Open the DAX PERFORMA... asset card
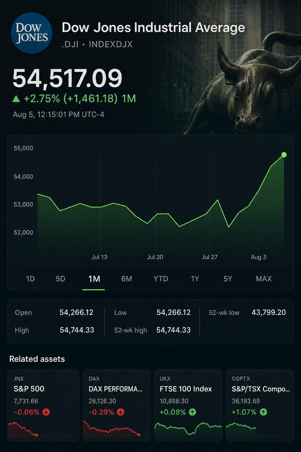The width and height of the screenshot is (301, 452). click(117, 405)
